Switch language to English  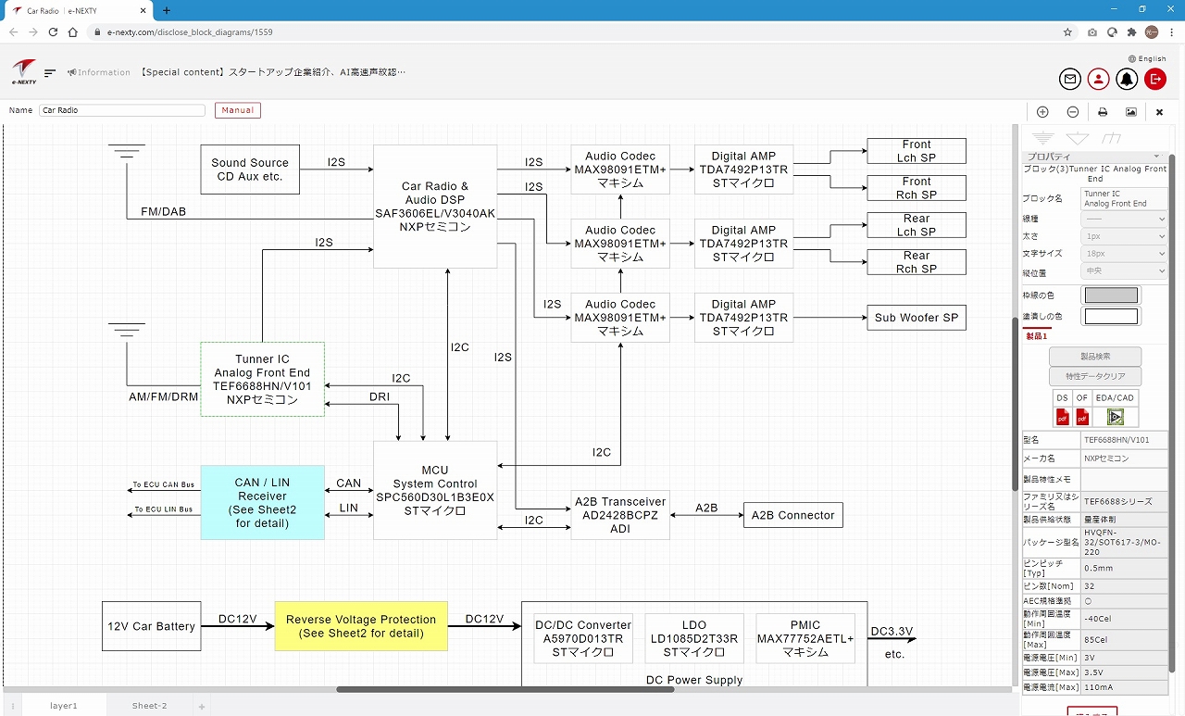pyautogui.click(x=1147, y=58)
